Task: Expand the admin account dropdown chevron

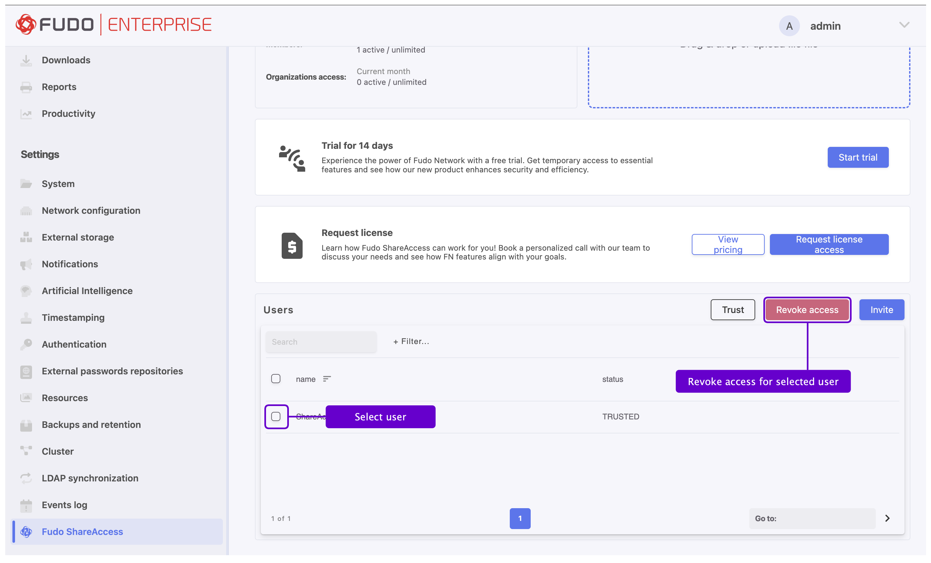Action: click(904, 25)
